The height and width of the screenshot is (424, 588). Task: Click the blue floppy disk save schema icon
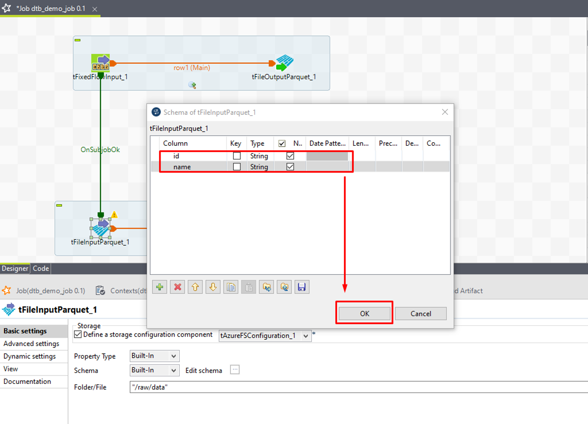[302, 287]
